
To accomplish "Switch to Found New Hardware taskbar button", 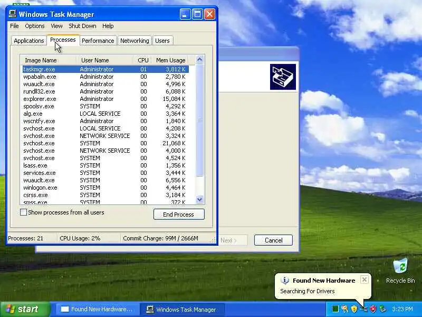I will (97, 309).
